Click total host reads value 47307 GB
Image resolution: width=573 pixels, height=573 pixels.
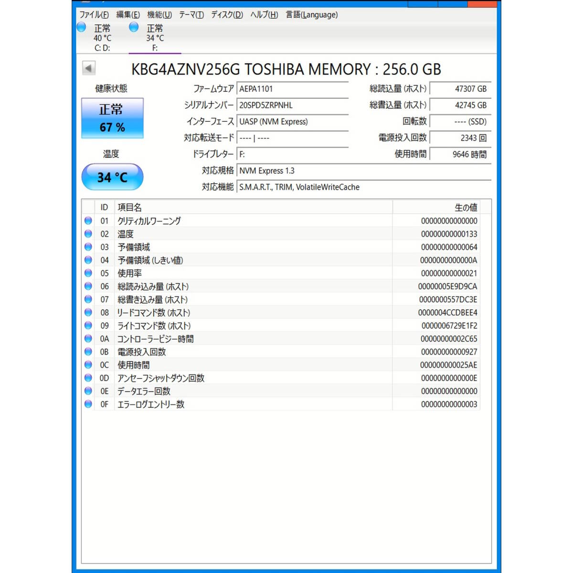[460, 89]
